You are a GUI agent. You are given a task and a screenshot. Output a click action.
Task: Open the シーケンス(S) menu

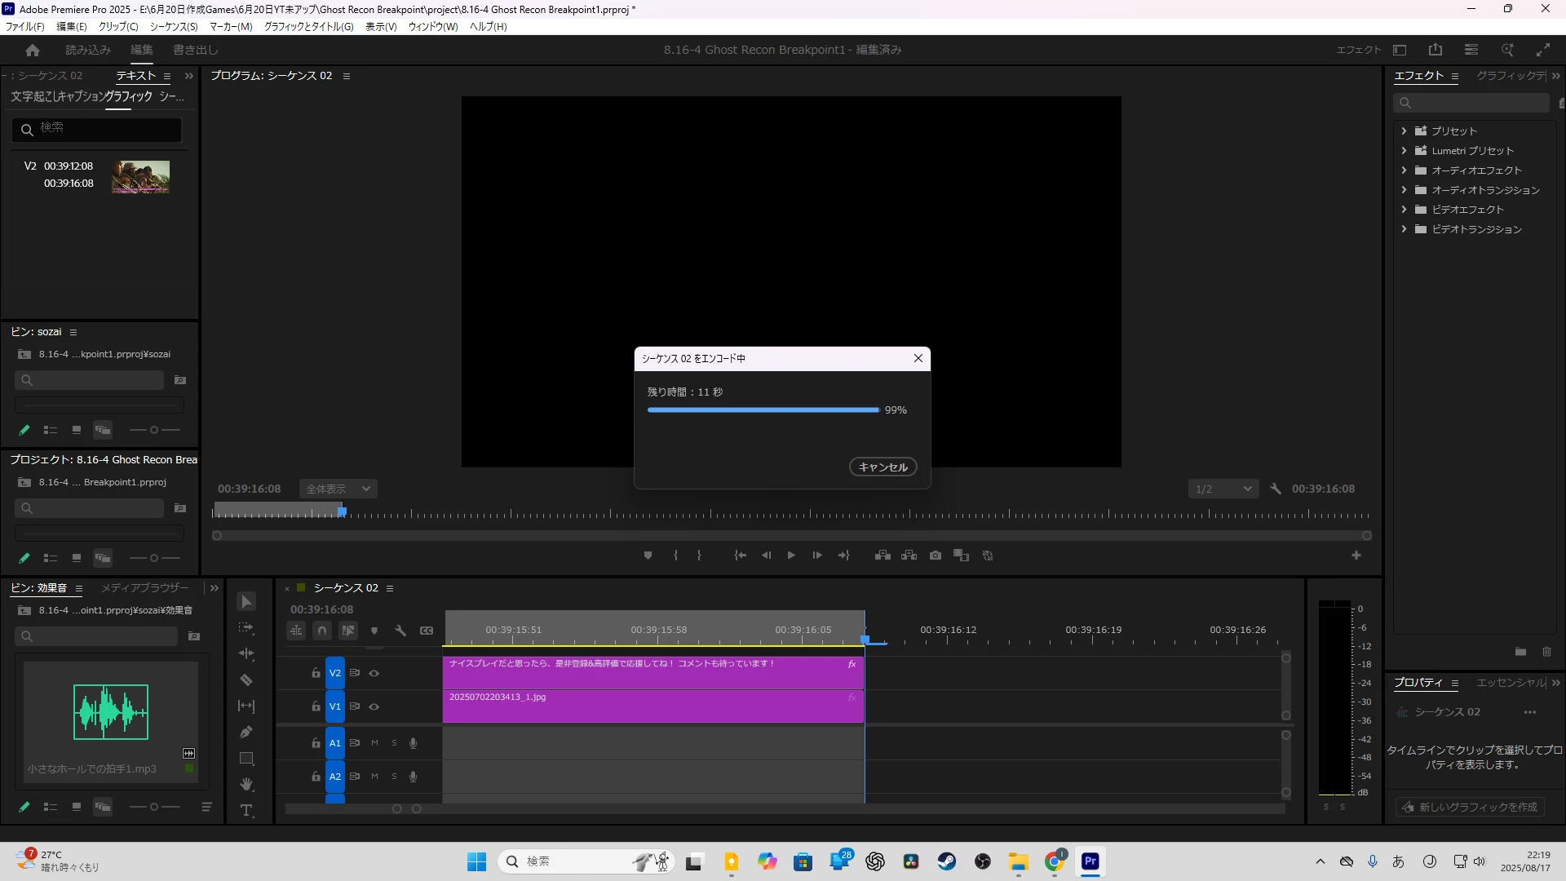pos(174,27)
